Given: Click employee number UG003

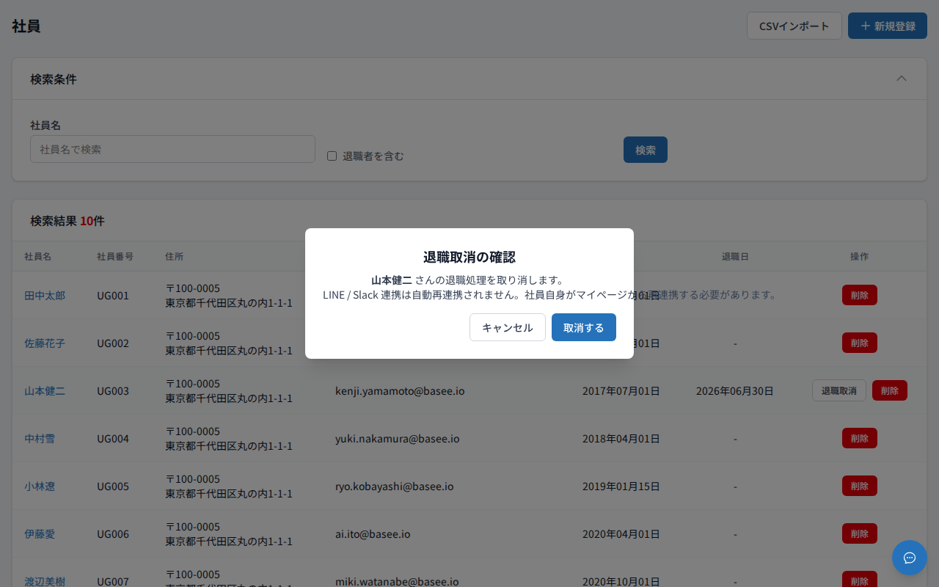Looking at the screenshot, I should [113, 391].
